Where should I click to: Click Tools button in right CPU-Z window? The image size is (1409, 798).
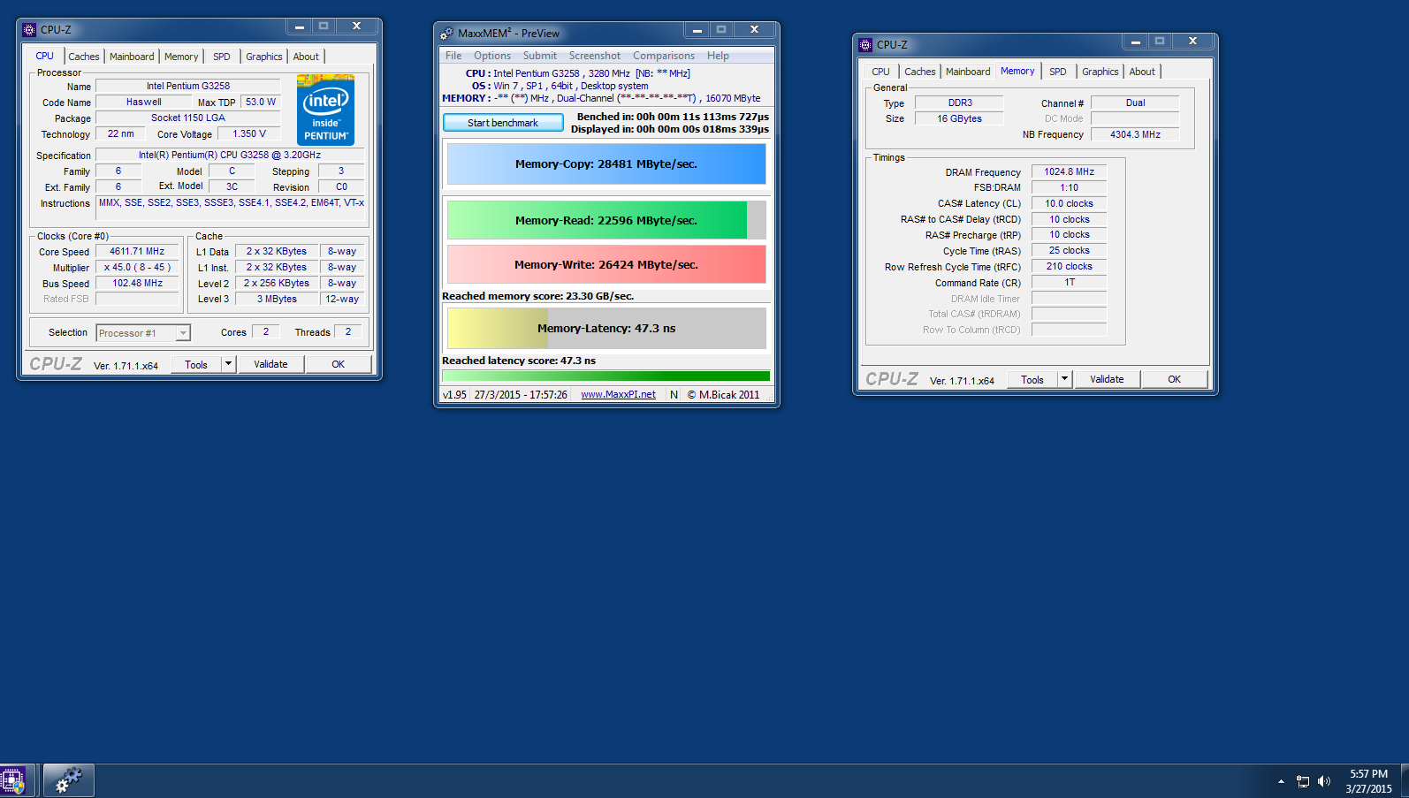1032,379
